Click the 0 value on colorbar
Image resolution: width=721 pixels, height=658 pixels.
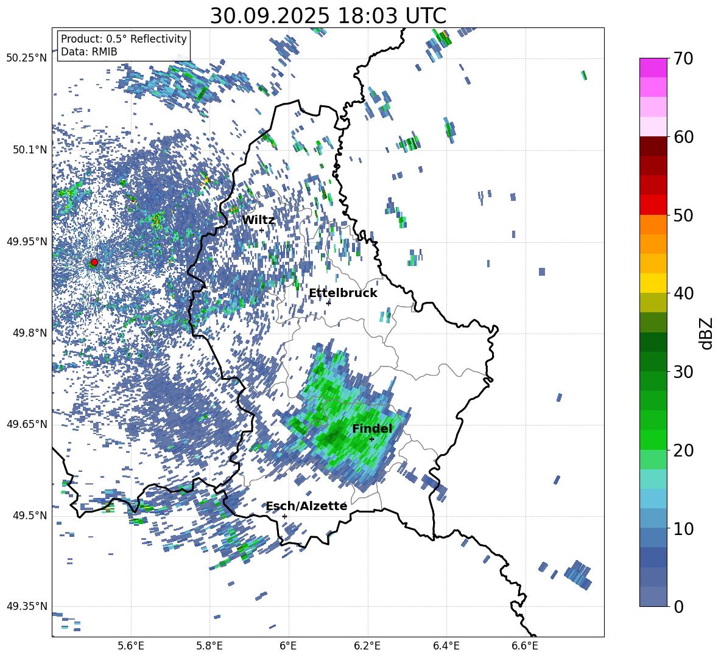pos(678,606)
